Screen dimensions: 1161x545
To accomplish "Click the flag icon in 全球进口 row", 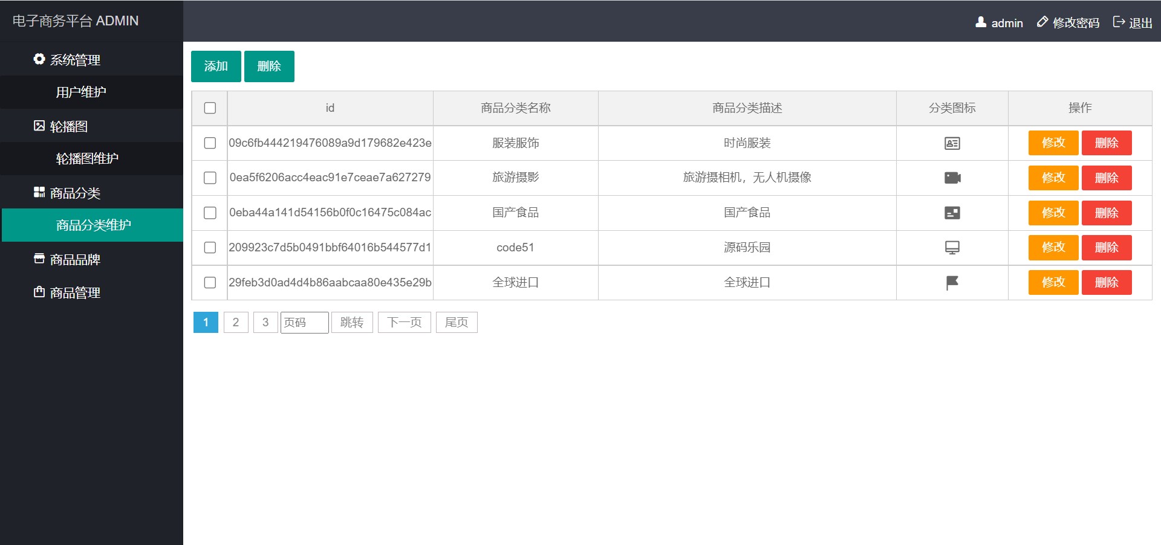I will (x=952, y=282).
